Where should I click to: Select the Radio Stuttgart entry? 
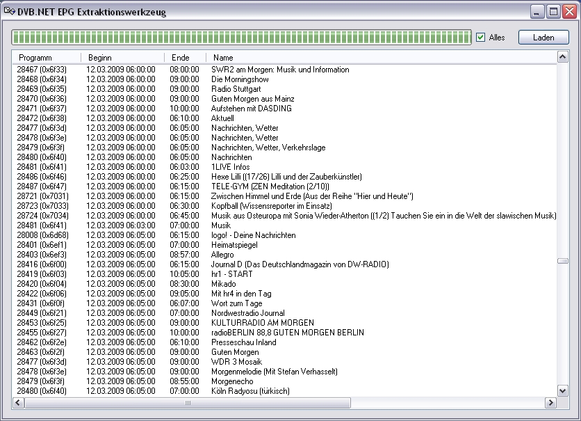pos(236,89)
